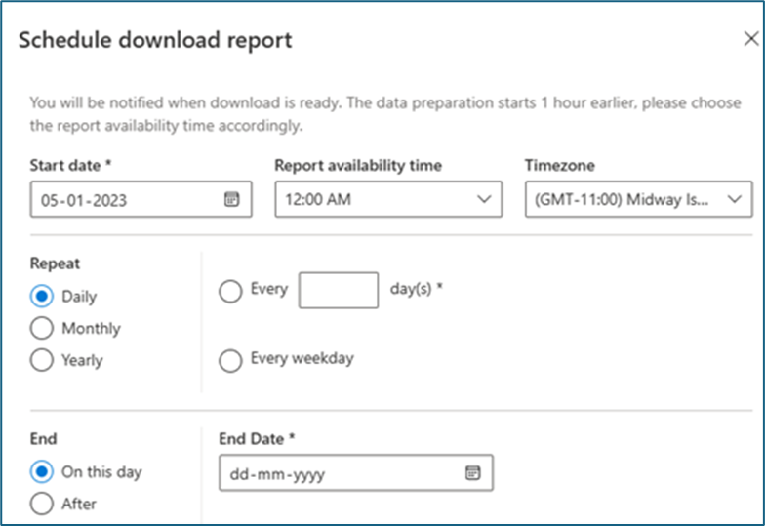This screenshot has width=765, height=526.
Task: Choose the Yearly repeat option
Action: pyautogui.click(x=42, y=360)
